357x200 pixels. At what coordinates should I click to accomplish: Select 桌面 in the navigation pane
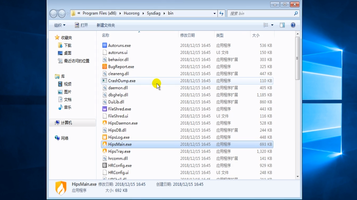(65, 53)
